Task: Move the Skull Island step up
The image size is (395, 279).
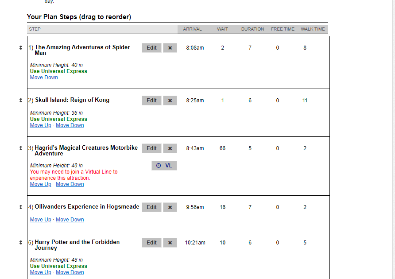Action: click(41, 125)
